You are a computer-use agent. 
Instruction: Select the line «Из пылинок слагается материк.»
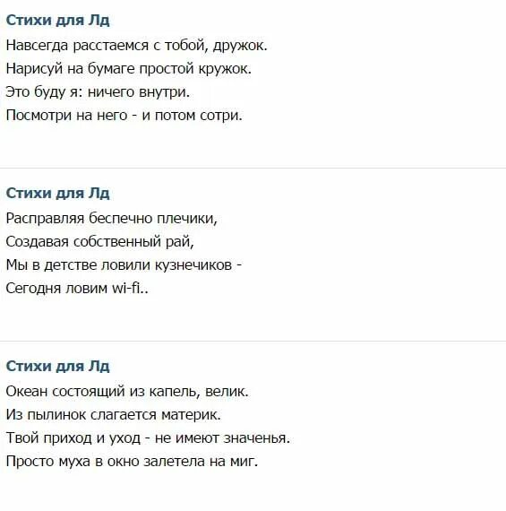114,415
